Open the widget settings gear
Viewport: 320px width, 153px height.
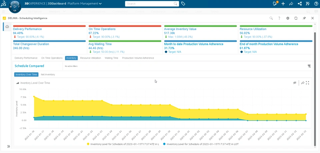click(x=288, y=18)
